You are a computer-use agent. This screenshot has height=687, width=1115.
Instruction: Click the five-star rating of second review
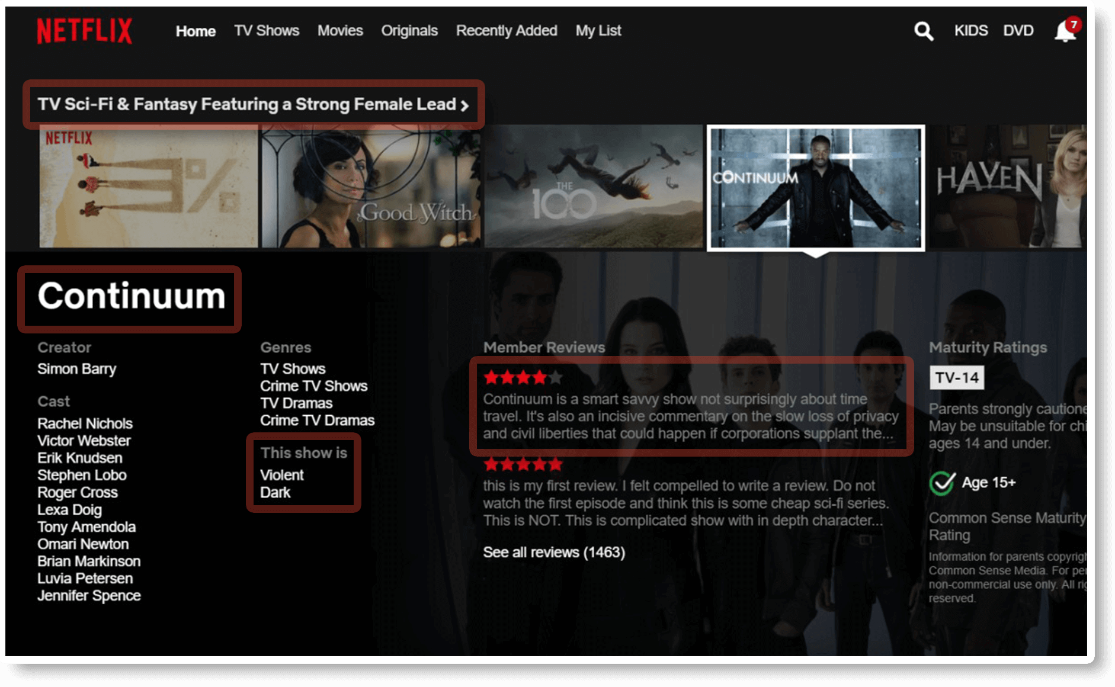[x=523, y=464]
